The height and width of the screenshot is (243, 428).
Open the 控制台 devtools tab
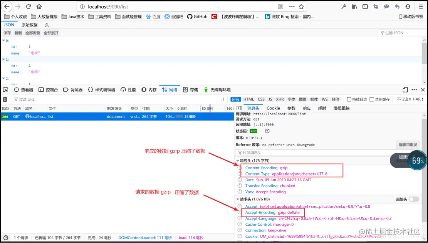pyautogui.click(x=48, y=90)
